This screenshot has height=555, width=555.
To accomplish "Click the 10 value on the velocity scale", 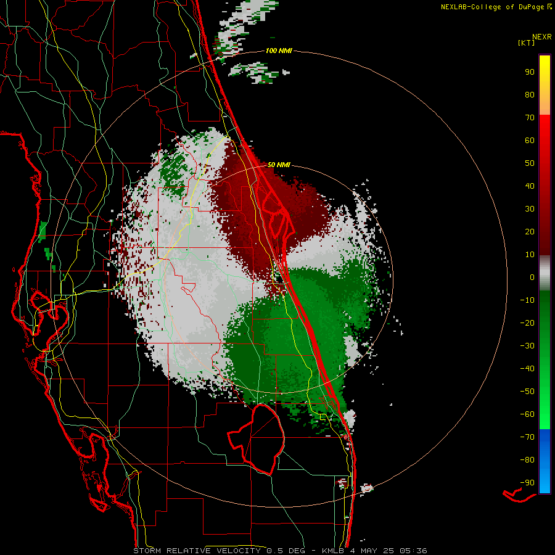I will (530, 255).
